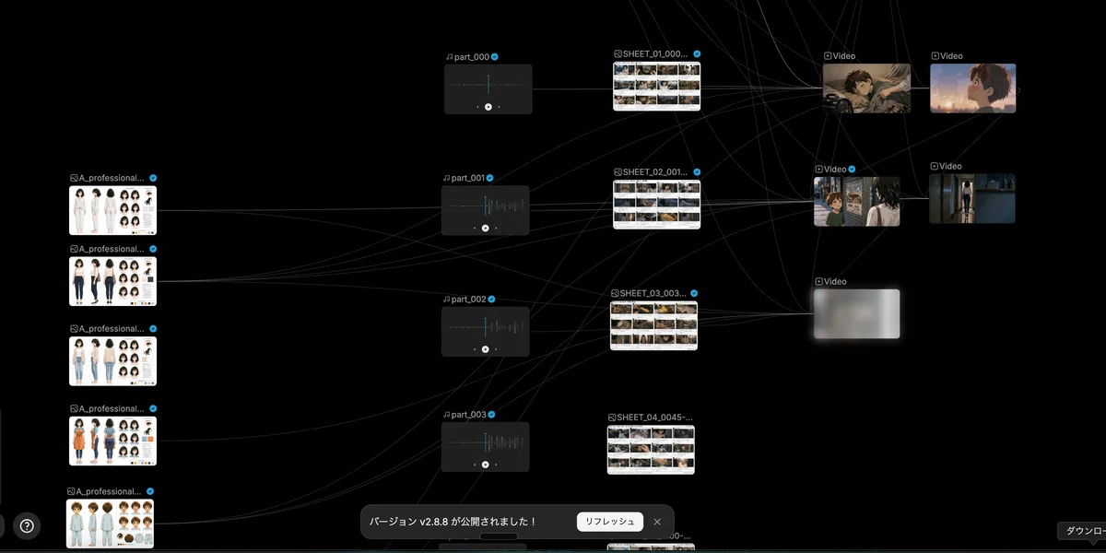Click the image icon above the white-outfit character sheet
The height and width of the screenshot is (553, 1106).
tap(74, 178)
